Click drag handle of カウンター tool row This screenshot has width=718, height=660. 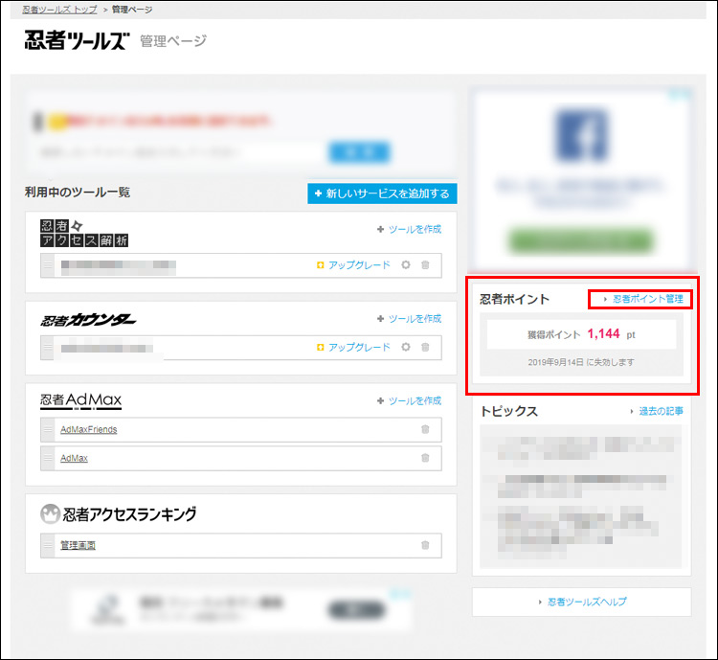[x=48, y=347]
